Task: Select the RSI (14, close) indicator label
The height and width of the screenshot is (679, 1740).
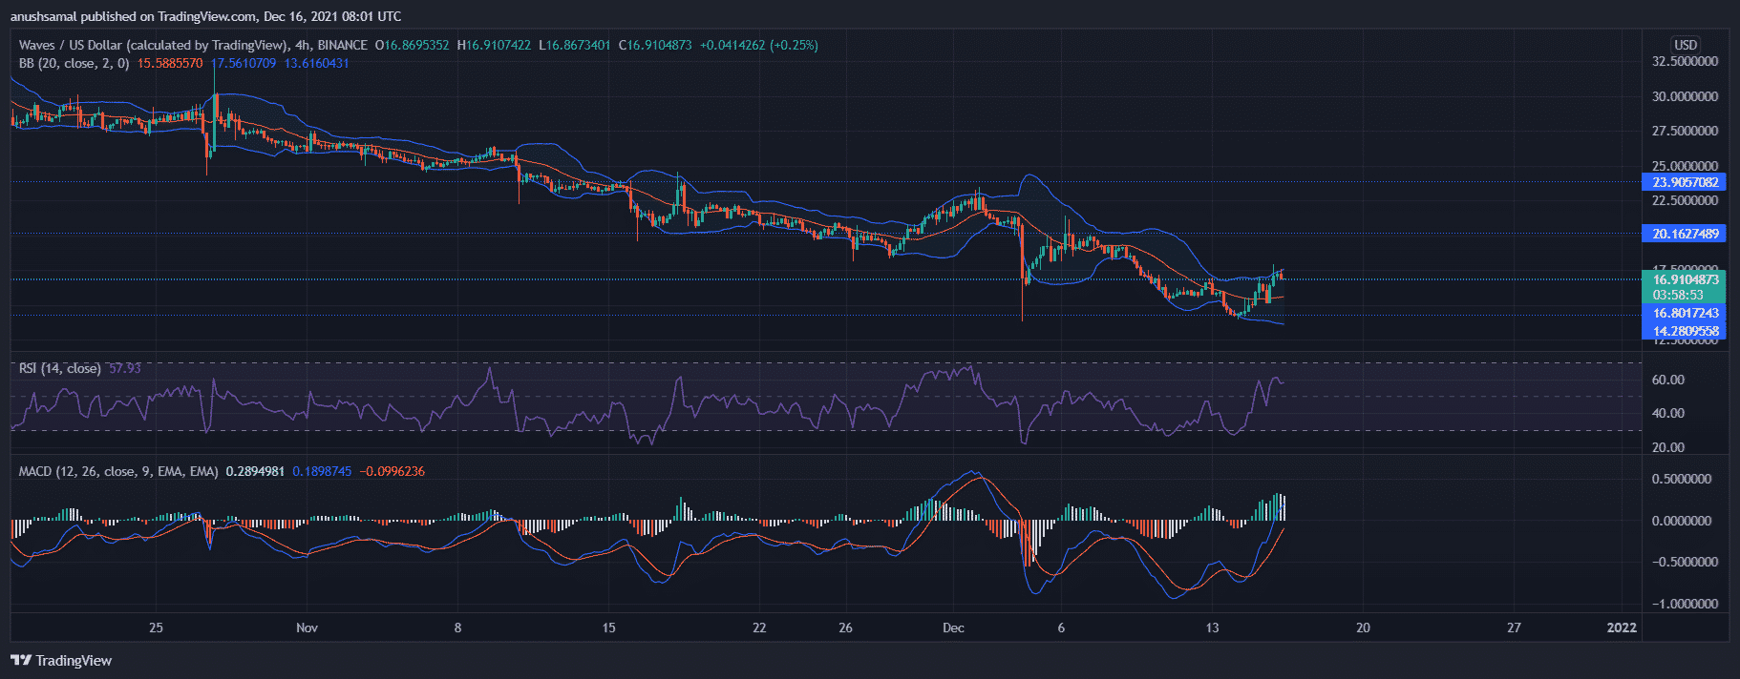Action: coord(59,368)
